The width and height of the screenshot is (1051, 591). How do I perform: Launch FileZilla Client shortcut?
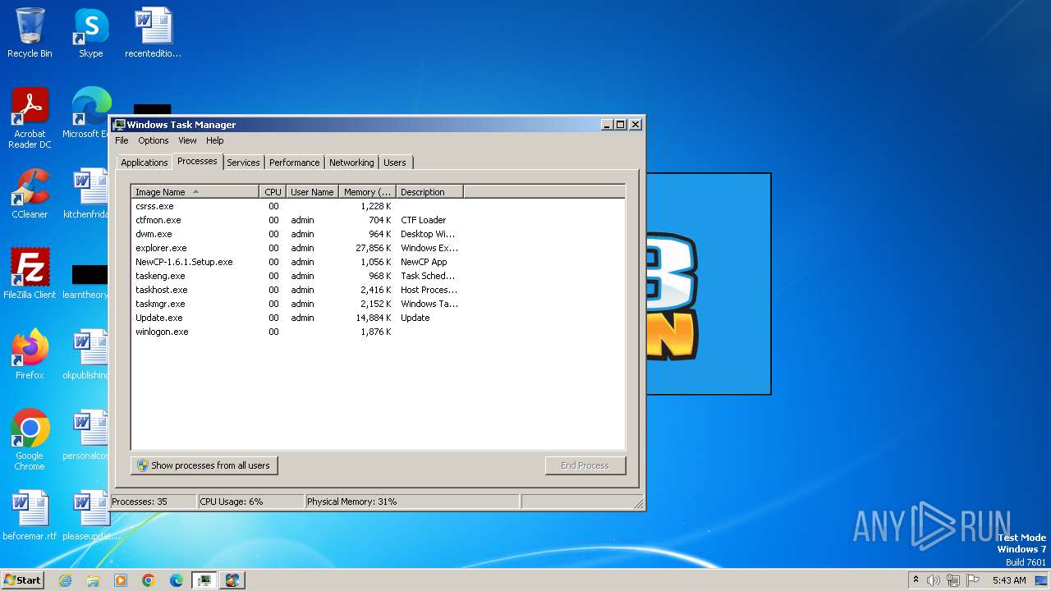30,273
